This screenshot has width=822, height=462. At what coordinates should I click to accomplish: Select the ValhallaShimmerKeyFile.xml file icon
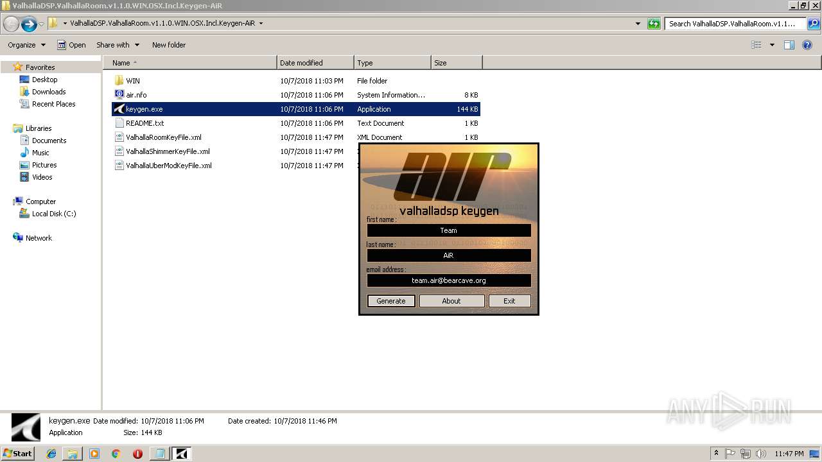click(x=119, y=151)
